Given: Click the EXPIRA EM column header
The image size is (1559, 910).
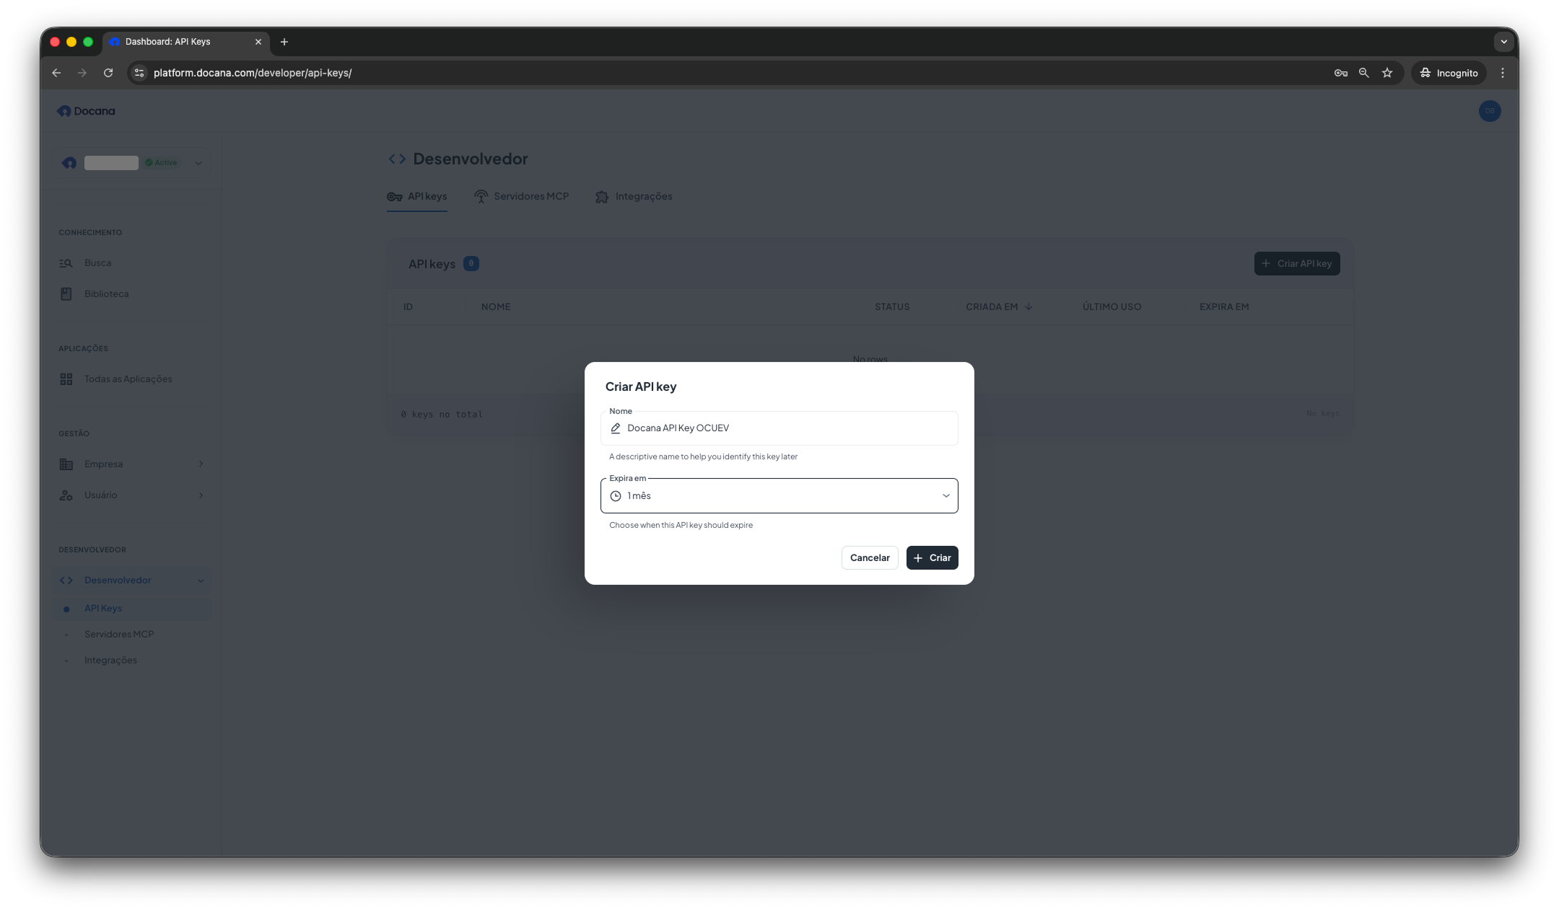Looking at the screenshot, I should point(1224,307).
